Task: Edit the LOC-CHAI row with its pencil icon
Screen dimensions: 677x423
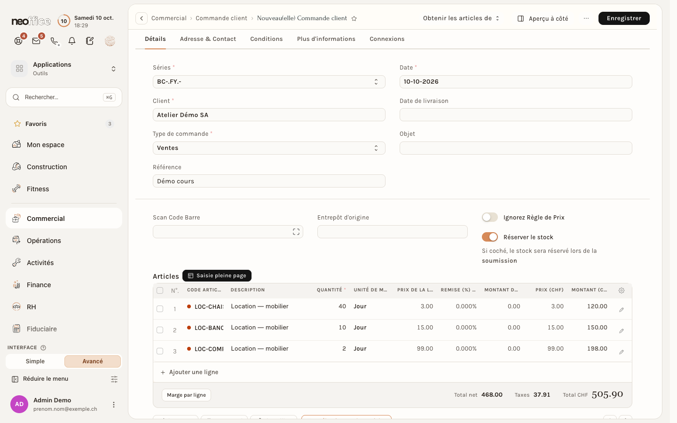Action: 622,310
